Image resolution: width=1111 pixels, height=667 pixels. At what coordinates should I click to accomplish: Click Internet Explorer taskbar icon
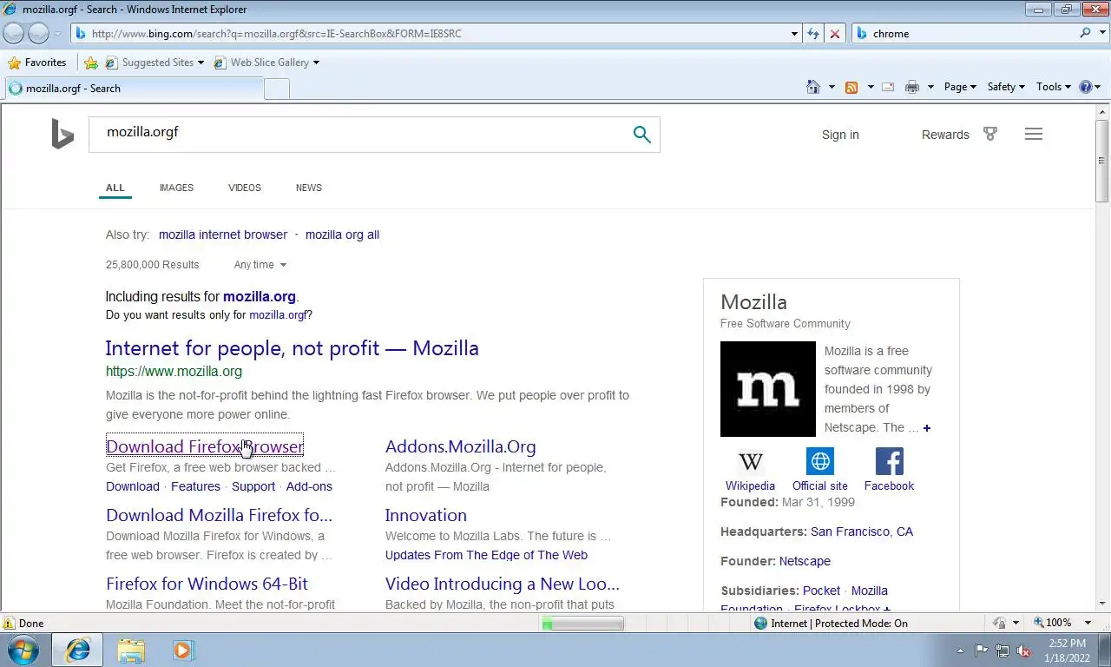[78, 650]
